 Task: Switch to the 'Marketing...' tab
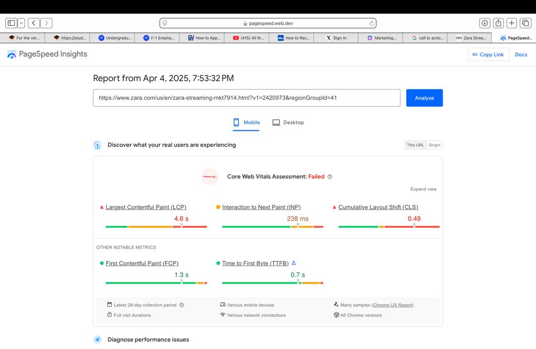381,38
